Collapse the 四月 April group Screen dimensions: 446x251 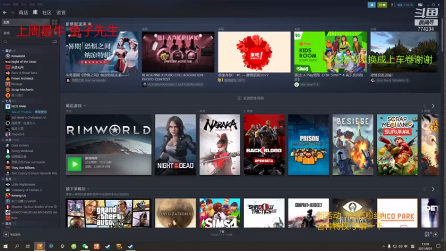click(x=3, y=224)
